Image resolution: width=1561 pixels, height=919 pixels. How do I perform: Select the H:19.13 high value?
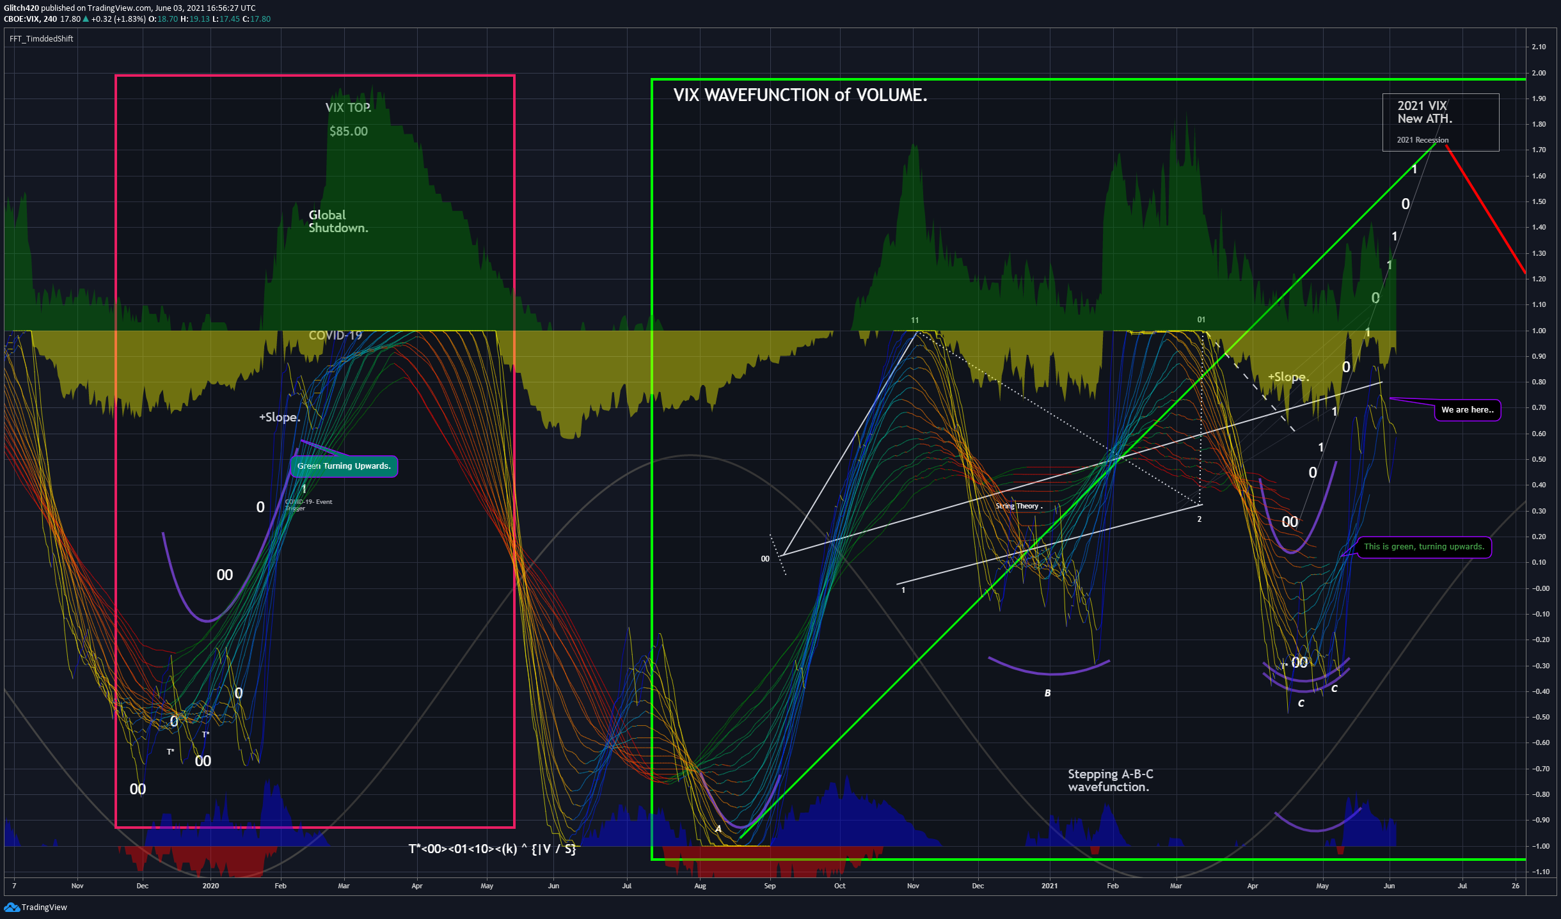[195, 19]
